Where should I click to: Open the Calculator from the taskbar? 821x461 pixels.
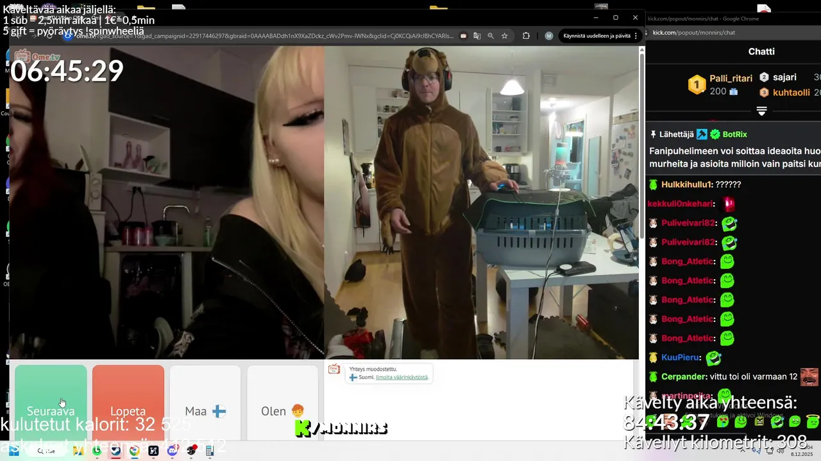click(x=209, y=451)
